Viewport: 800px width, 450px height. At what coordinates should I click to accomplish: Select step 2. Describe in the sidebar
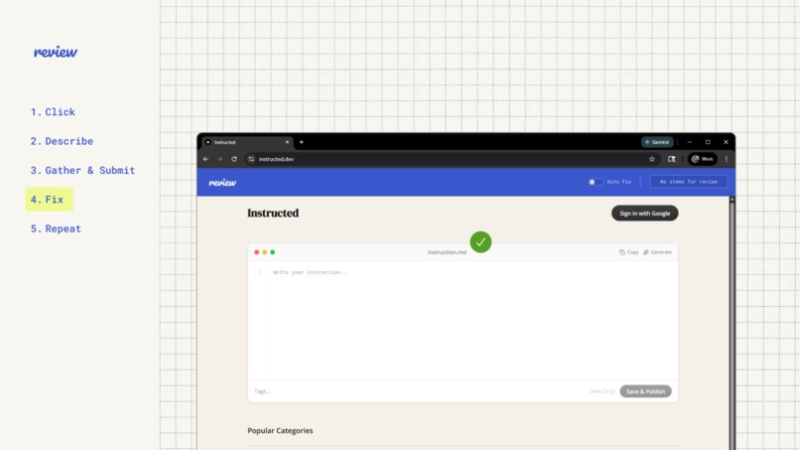(62, 141)
